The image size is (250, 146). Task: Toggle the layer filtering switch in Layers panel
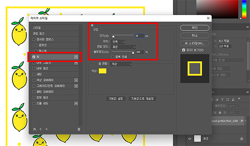coord(239,99)
